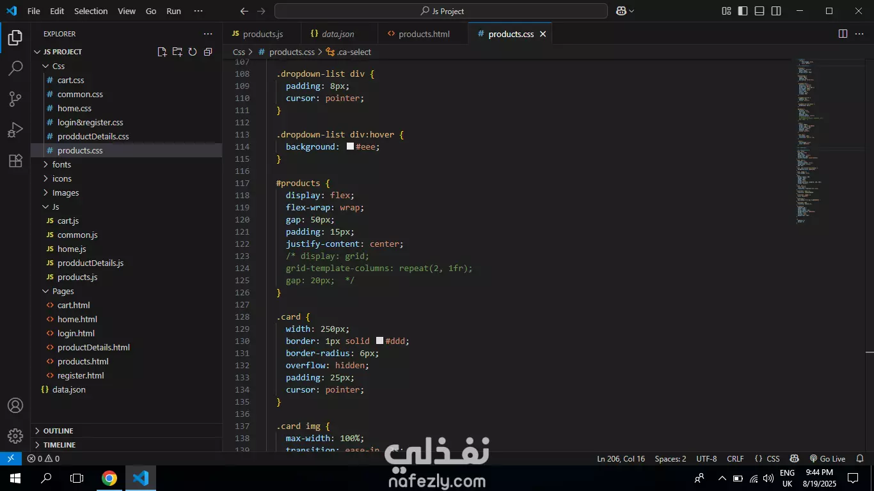
Task: Click the Copilot status bar icon
Action: (795, 458)
